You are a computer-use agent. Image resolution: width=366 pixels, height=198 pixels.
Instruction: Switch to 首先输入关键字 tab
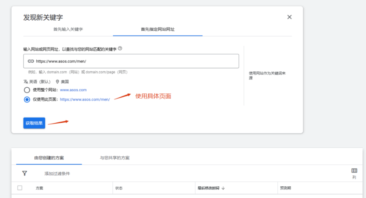[68, 29]
